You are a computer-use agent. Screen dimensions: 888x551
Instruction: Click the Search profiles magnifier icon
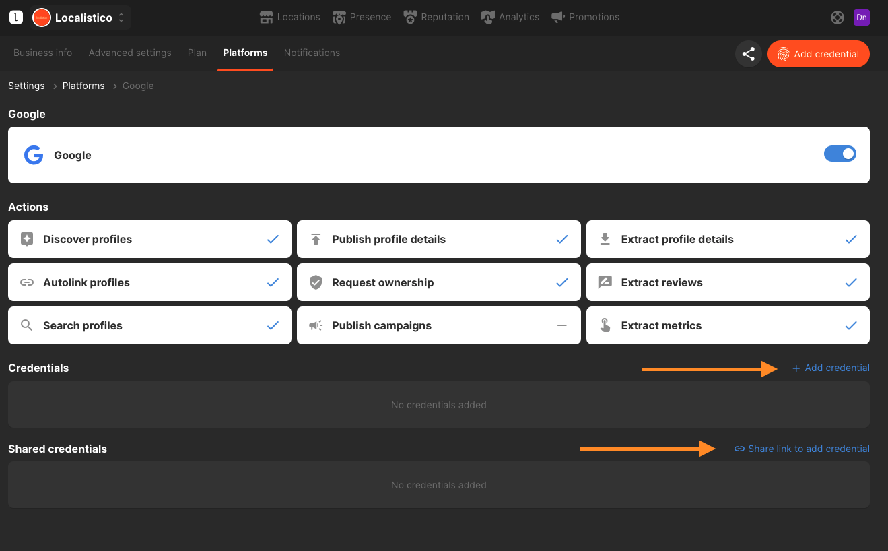27,325
